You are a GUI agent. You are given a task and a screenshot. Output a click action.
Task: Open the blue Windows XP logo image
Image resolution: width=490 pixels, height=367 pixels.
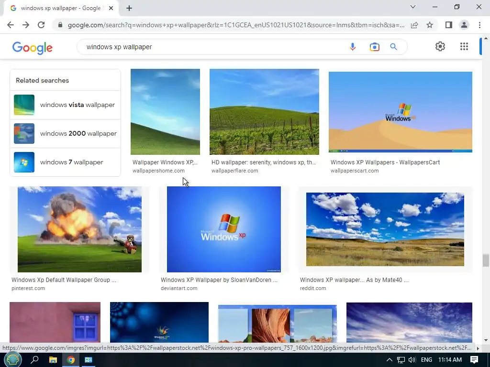tap(224, 229)
